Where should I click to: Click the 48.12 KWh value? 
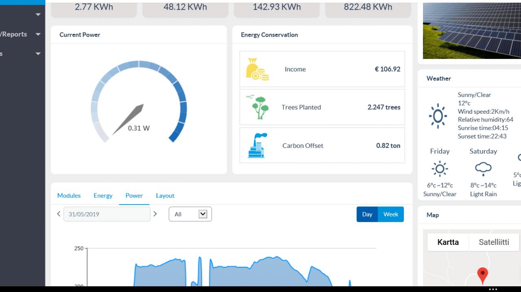coord(185,7)
